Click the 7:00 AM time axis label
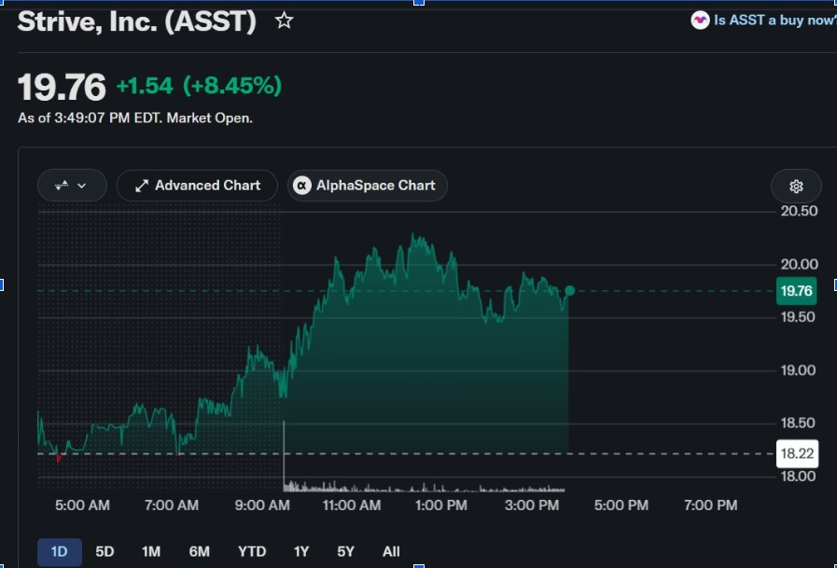This screenshot has width=837, height=568. pyautogui.click(x=172, y=506)
